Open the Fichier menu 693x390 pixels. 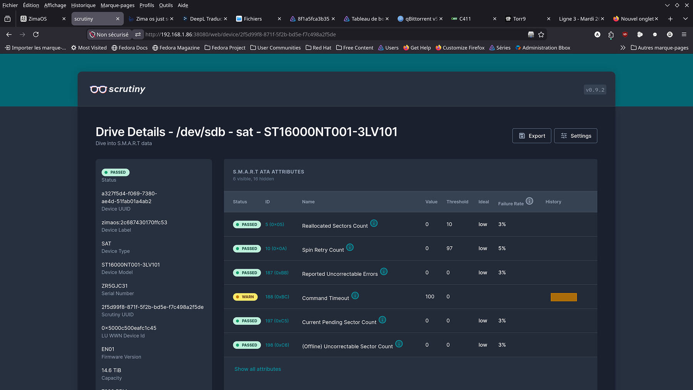[10, 5]
